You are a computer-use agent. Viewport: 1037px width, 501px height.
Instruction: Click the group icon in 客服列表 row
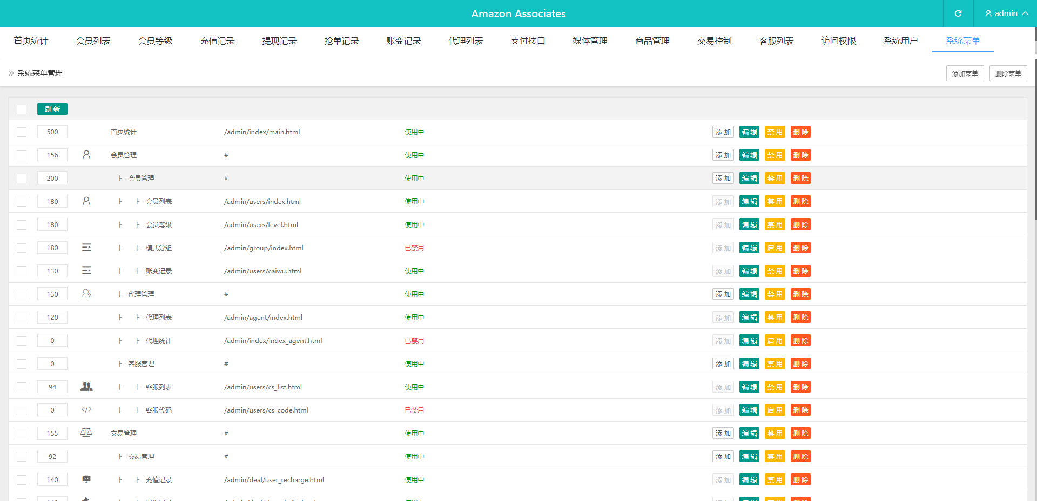pos(86,387)
